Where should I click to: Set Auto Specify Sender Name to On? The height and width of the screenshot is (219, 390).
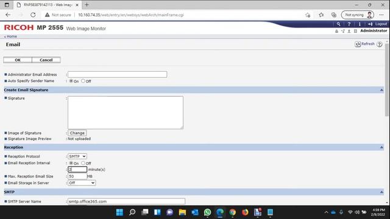pyautogui.click(x=71, y=81)
